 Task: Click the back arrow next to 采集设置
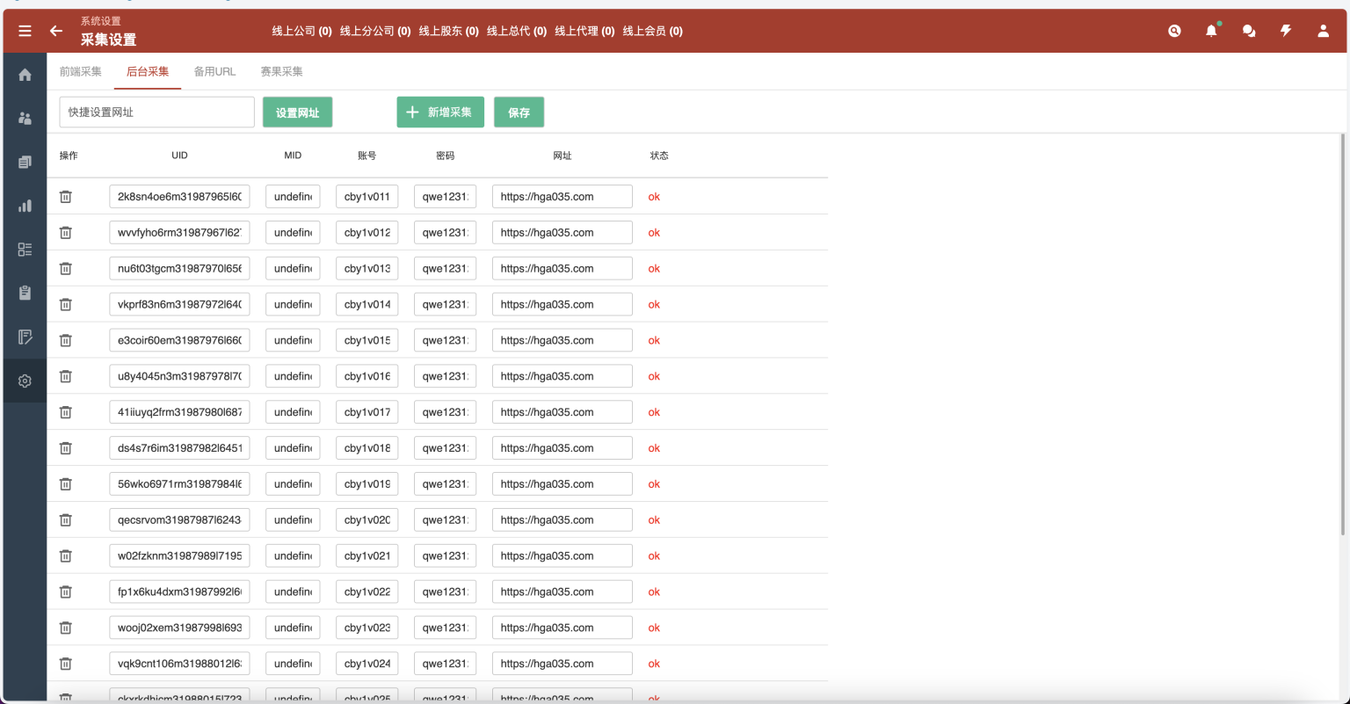coord(56,31)
